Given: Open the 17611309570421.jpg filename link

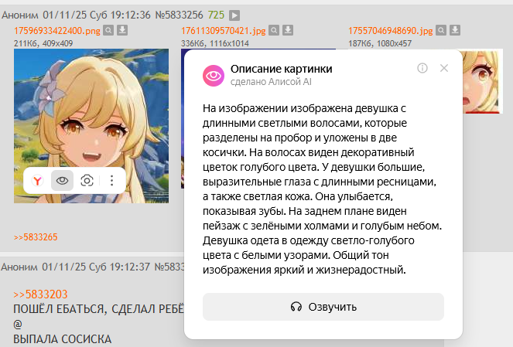Looking at the screenshot, I should 224,31.
